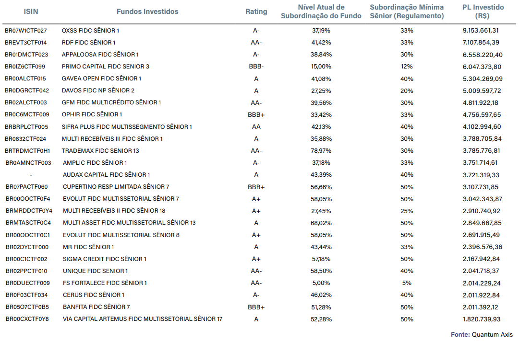The height and width of the screenshot is (341, 519).
Task: Select the PL Investido (R$) header
Action: coord(483,11)
